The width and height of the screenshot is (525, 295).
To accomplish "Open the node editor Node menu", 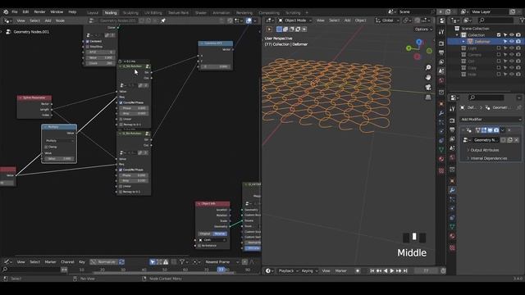I will 60,20.
